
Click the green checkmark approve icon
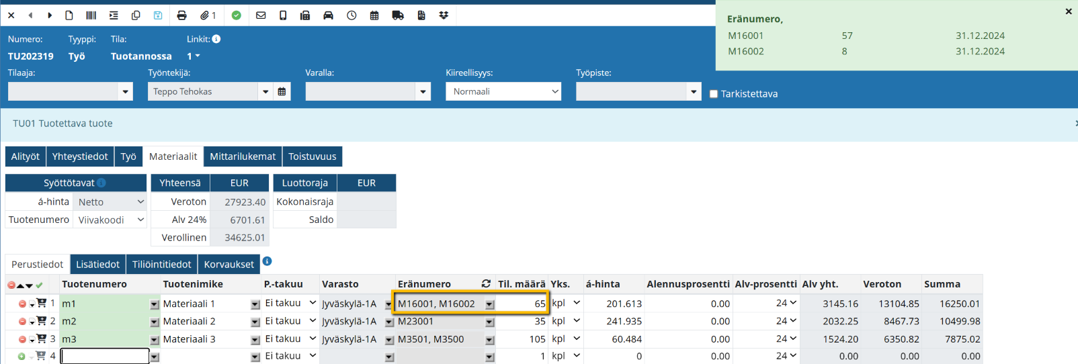click(x=237, y=15)
